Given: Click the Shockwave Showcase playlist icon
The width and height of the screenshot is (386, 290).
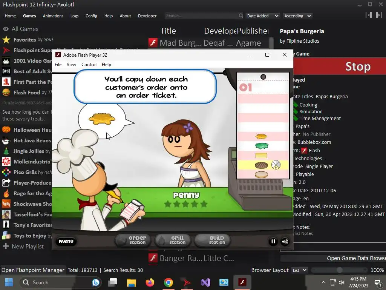Looking at the screenshot, I should 6,204.
